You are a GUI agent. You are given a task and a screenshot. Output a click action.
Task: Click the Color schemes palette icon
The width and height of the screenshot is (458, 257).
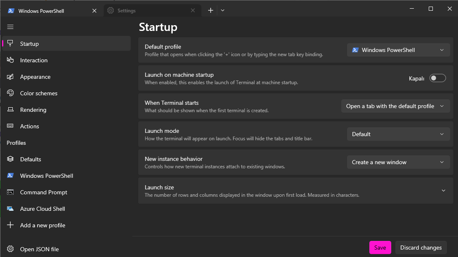11,93
